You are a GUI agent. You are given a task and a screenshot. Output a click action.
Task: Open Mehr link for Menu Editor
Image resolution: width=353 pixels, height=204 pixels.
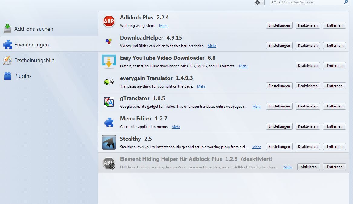[x=176, y=127]
